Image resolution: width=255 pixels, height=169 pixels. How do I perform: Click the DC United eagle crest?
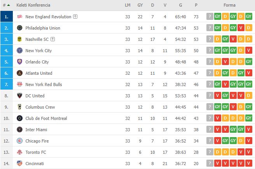coord(19,96)
